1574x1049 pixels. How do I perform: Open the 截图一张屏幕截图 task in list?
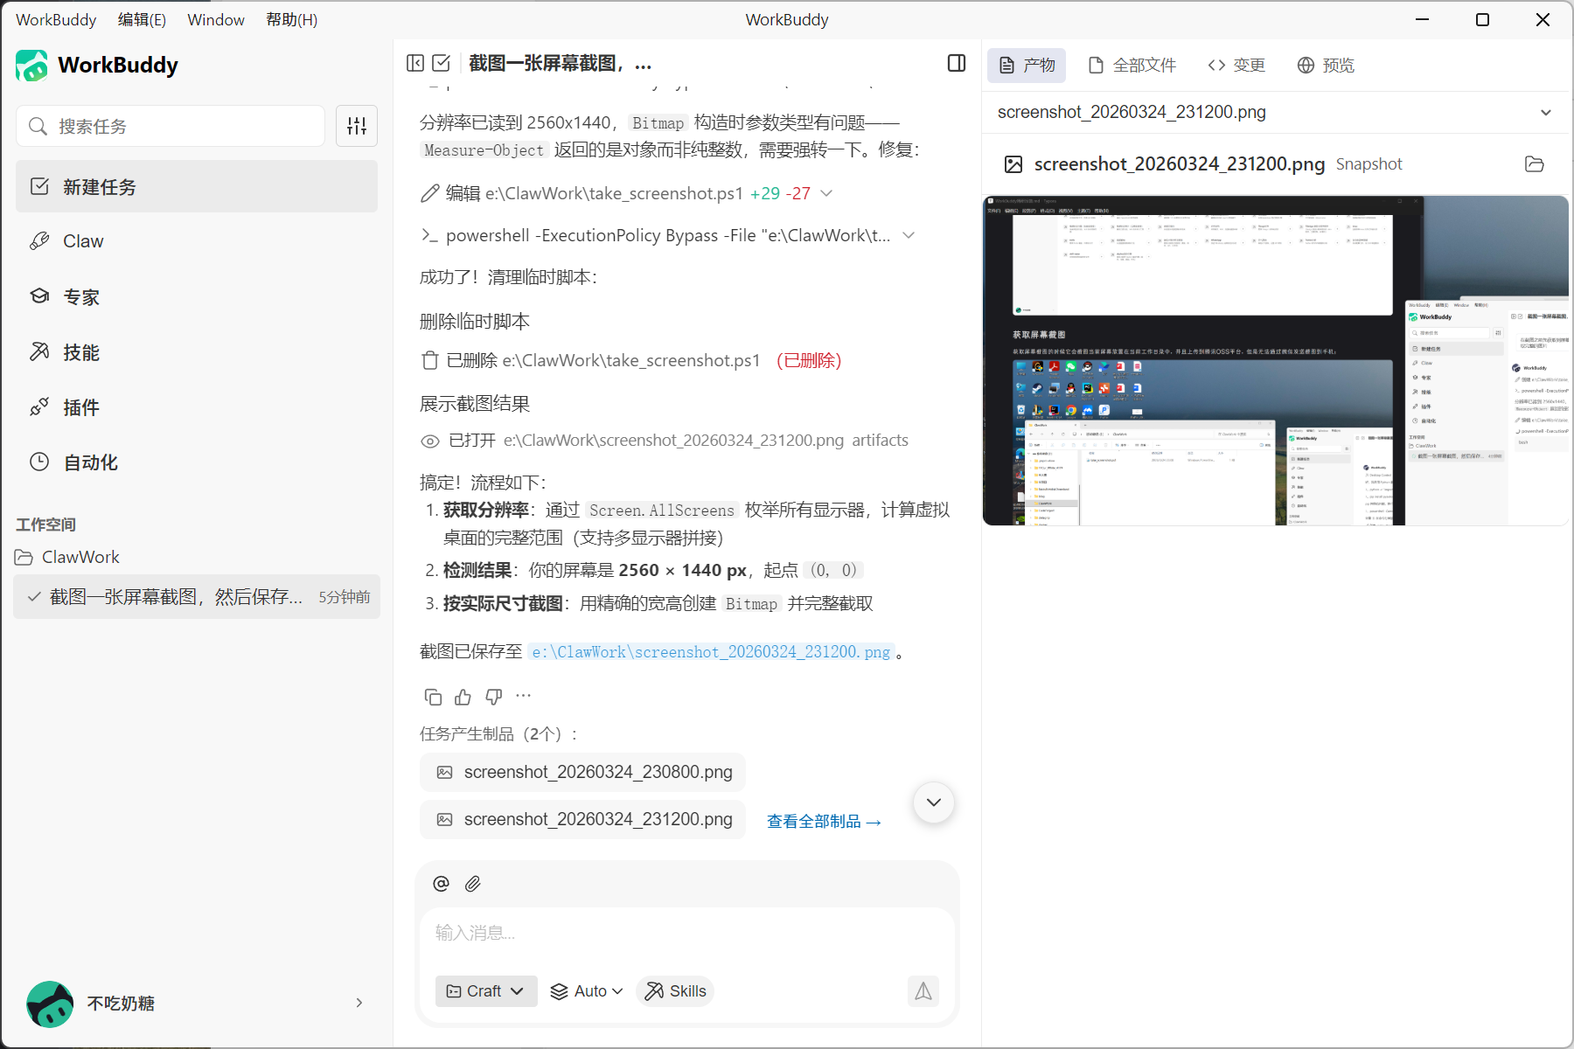[x=197, y=596]
